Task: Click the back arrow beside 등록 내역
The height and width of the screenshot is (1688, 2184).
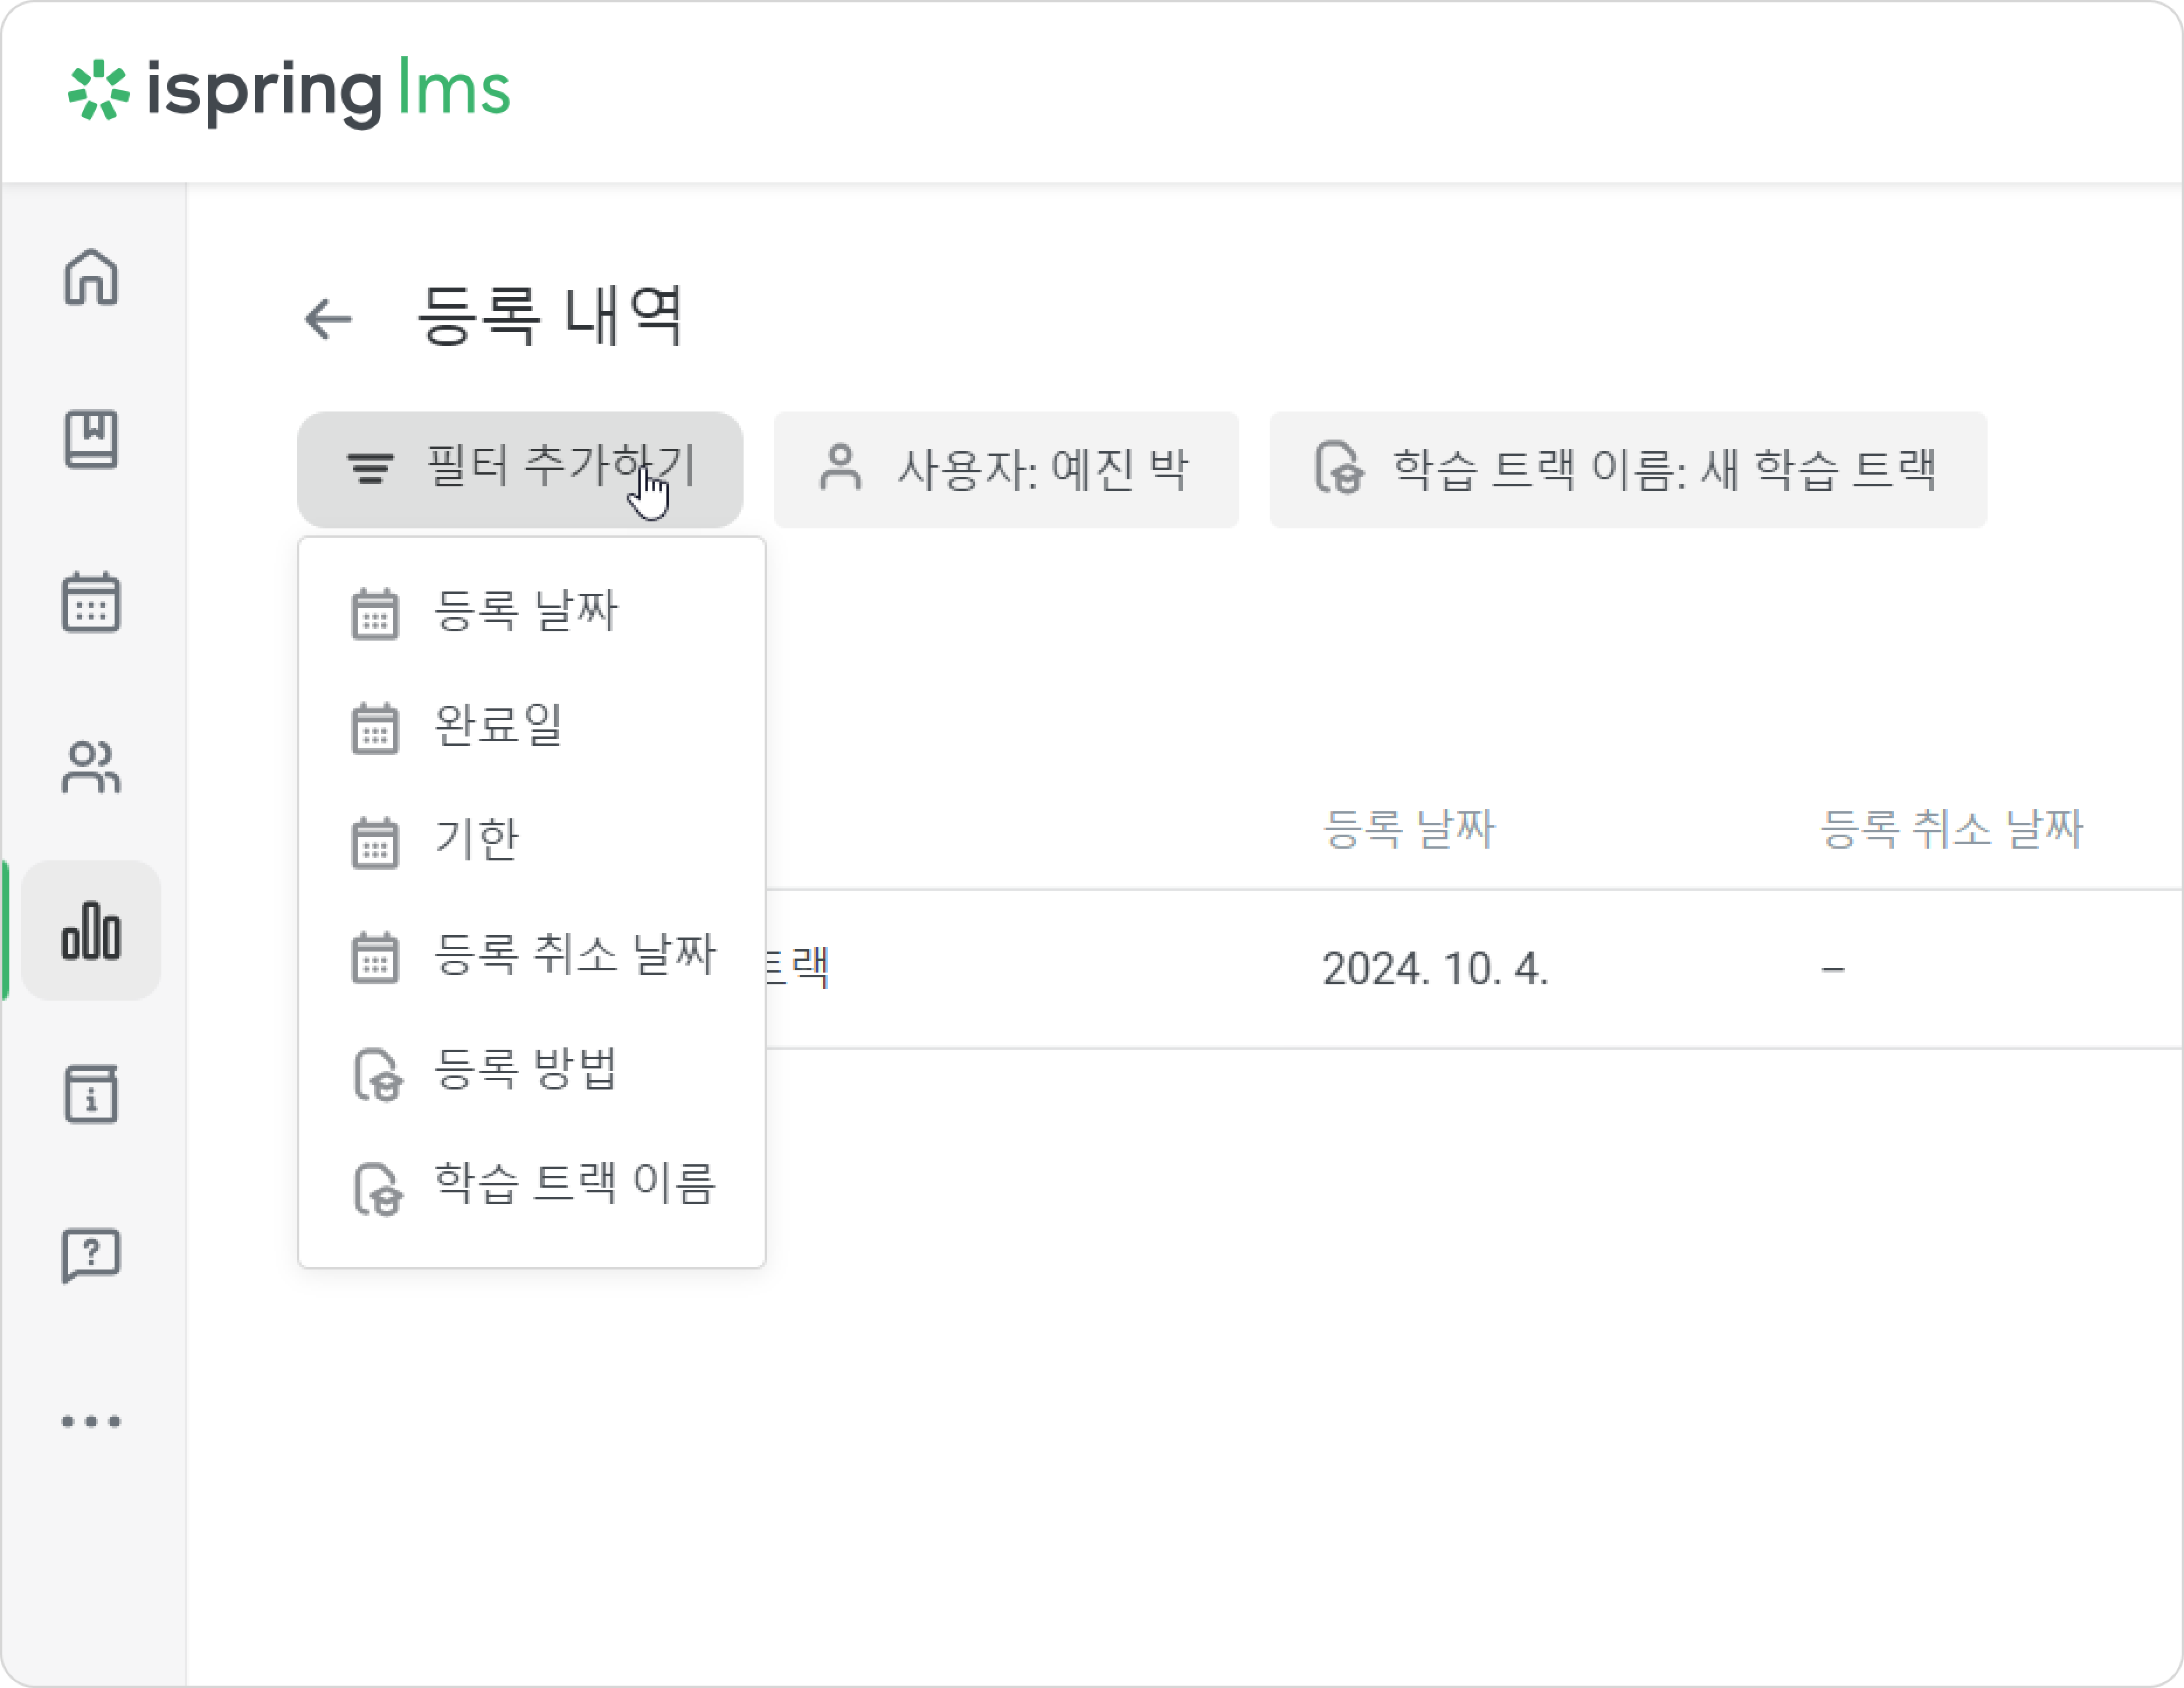Action: 328,319
